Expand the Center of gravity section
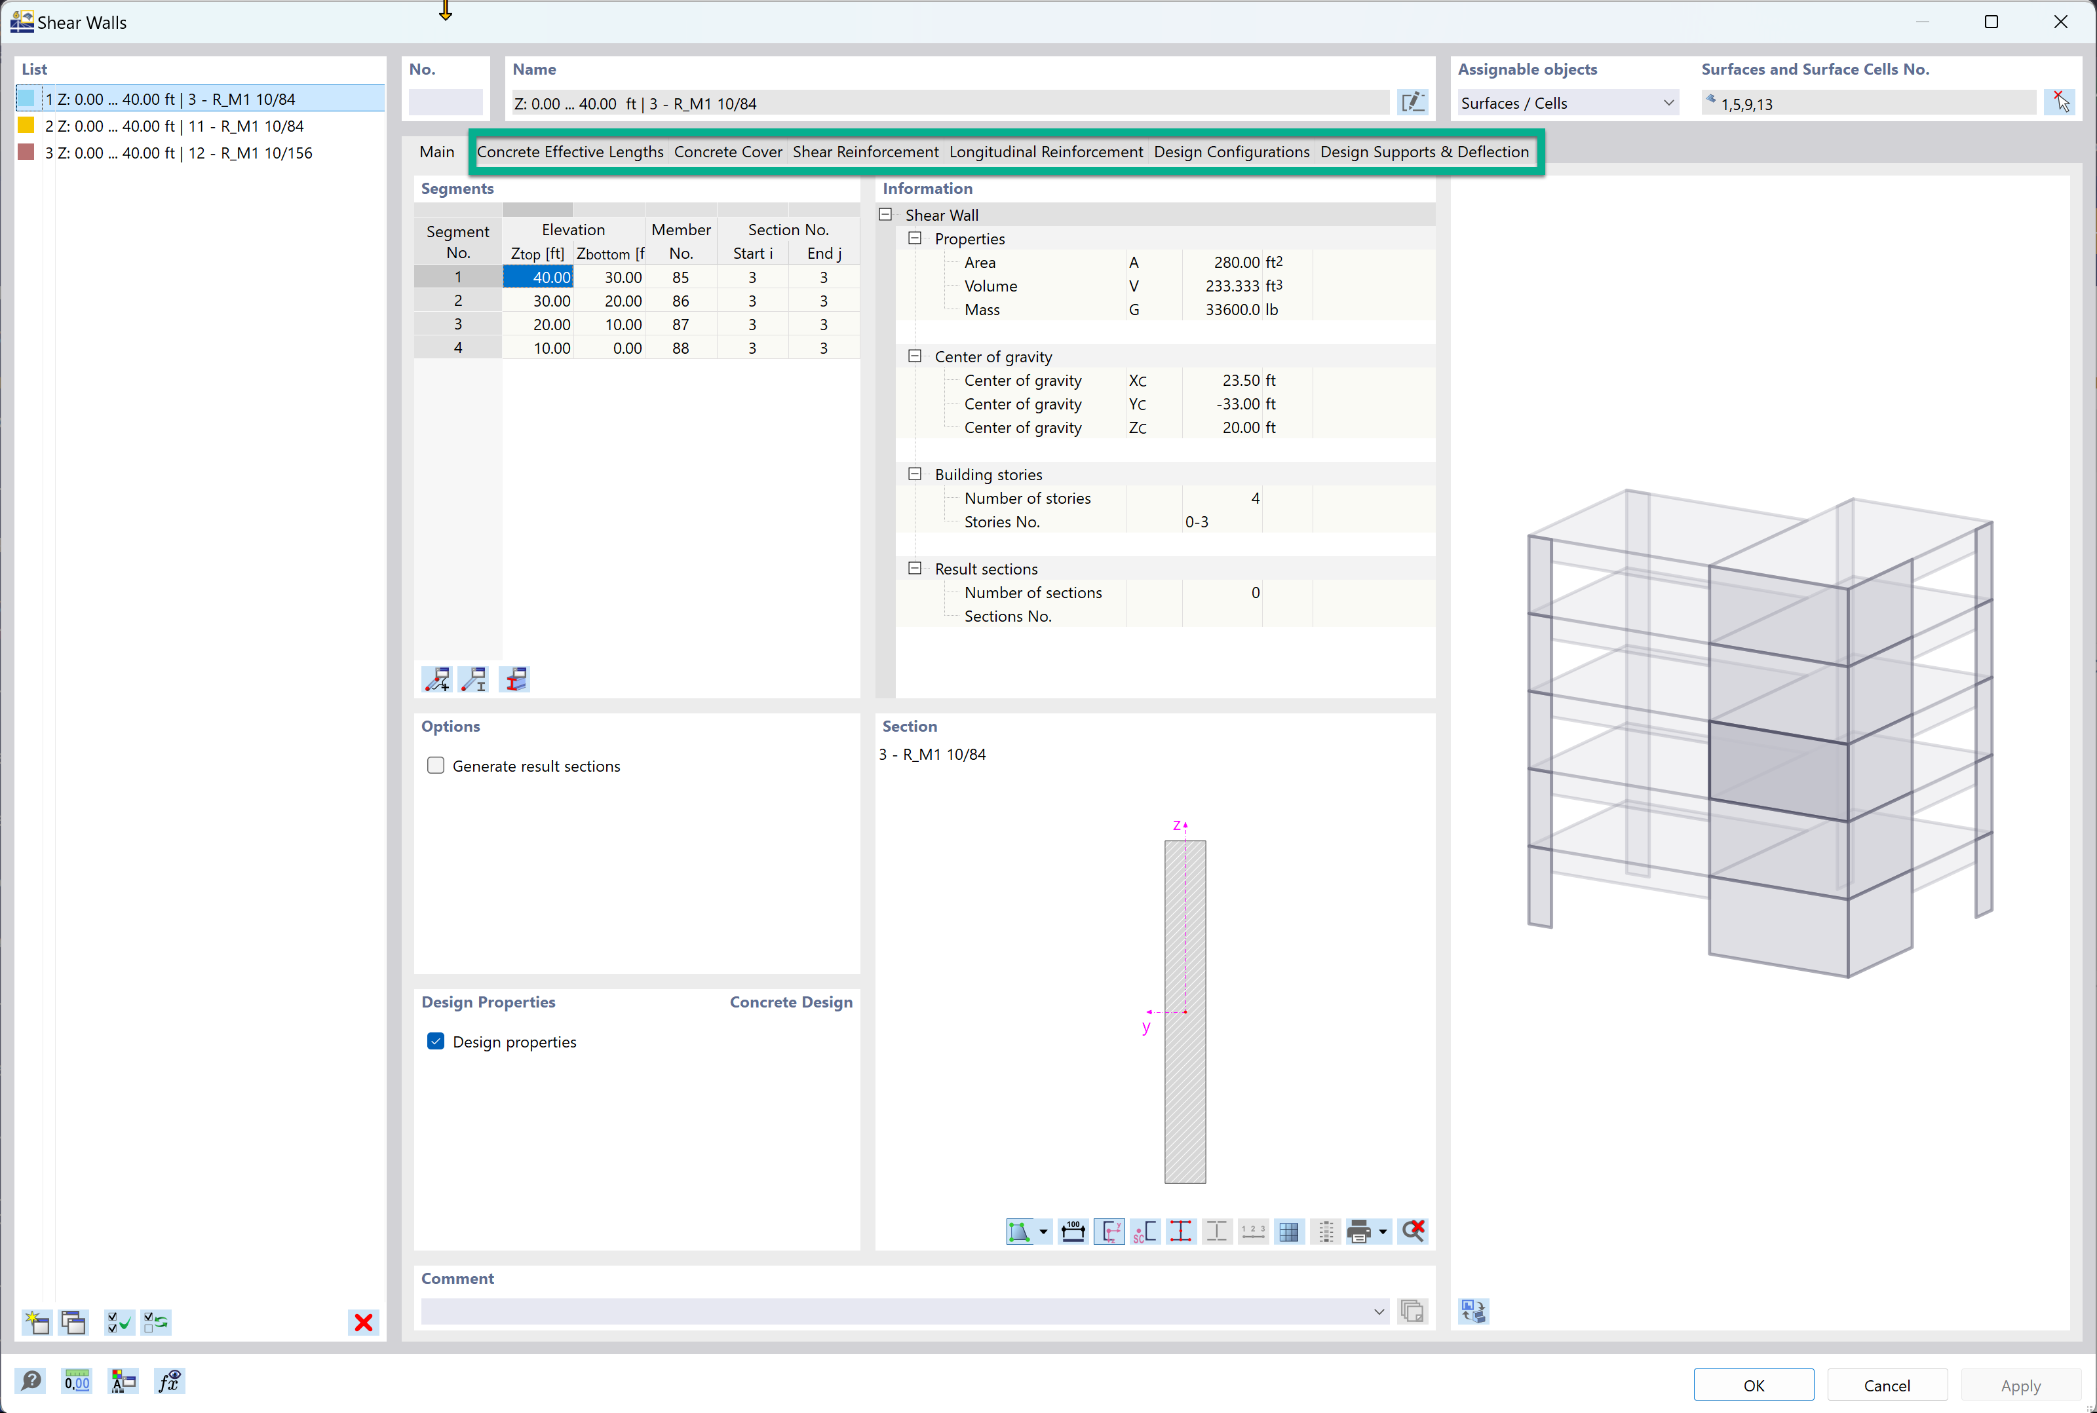This screenshot has width=2097, height=1413. tap(915, 356)
